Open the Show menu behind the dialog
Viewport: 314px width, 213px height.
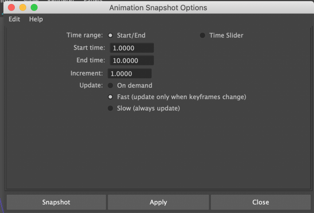coord(30,1)
